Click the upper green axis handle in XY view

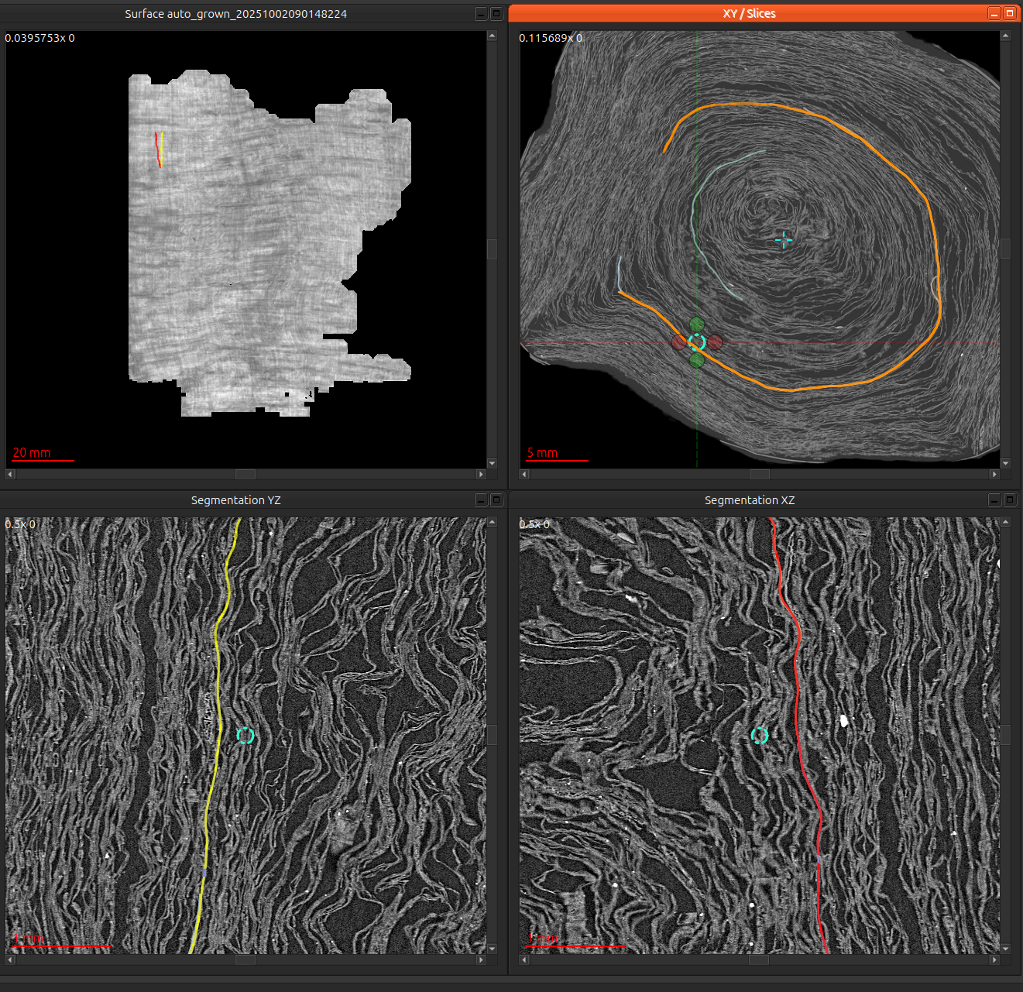tap(697, 324)
